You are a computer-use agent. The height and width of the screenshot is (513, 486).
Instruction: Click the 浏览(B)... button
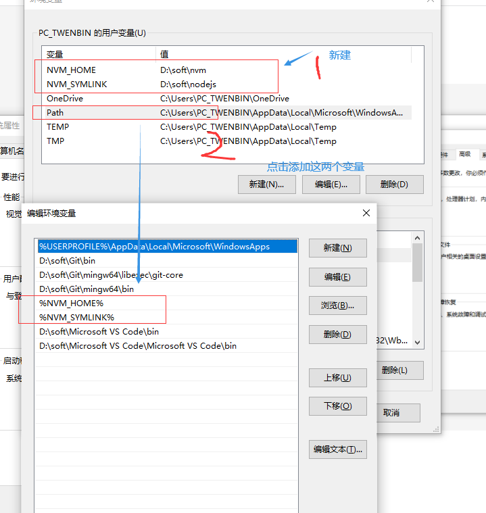(x=338, y=306)
